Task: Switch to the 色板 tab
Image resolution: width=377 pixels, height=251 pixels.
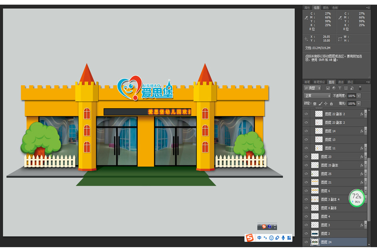Action: (335, 8)
